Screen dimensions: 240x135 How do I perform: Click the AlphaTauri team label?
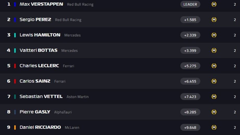[63, 112]
